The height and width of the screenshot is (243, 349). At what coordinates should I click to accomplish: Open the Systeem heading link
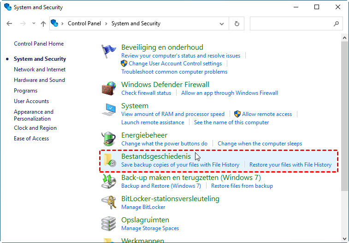coord(135,106)
